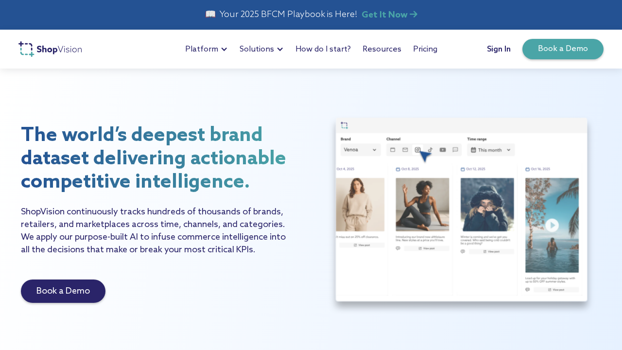Click the Get It Now banner link

click(x=389, y=14)
